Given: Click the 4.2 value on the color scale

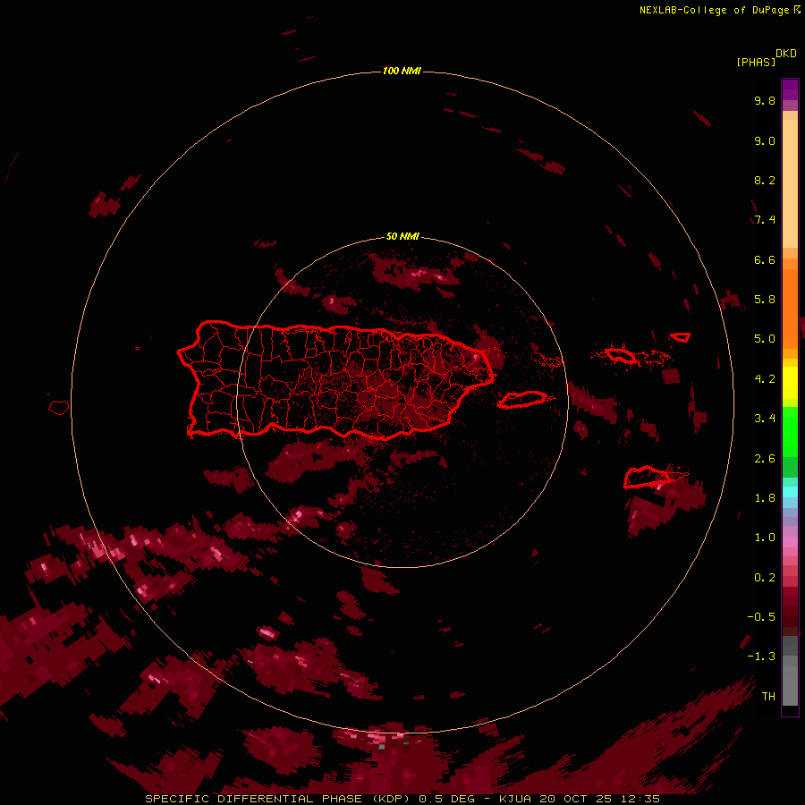Looking at the screenshot, I should tap(765, 379).
